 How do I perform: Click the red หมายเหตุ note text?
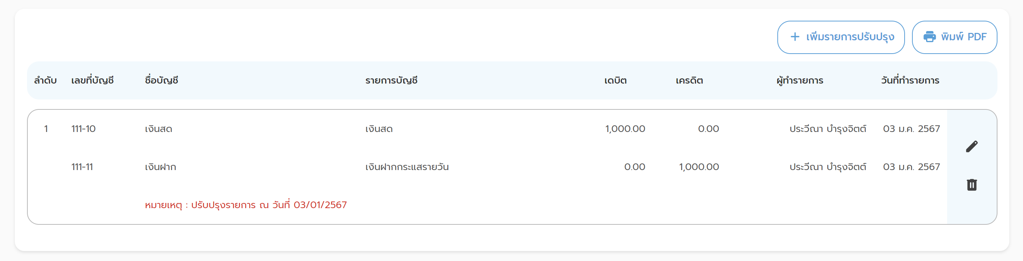tap(245, 205)
